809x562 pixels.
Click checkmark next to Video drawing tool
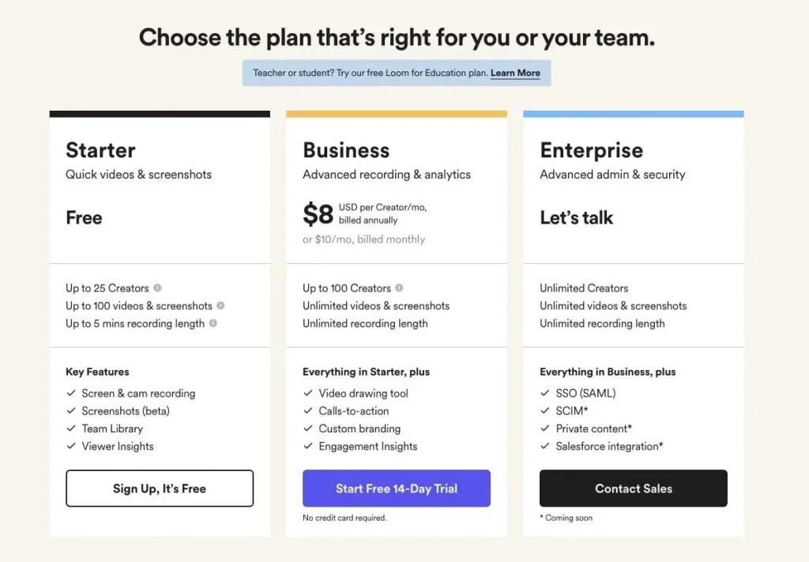308,394
